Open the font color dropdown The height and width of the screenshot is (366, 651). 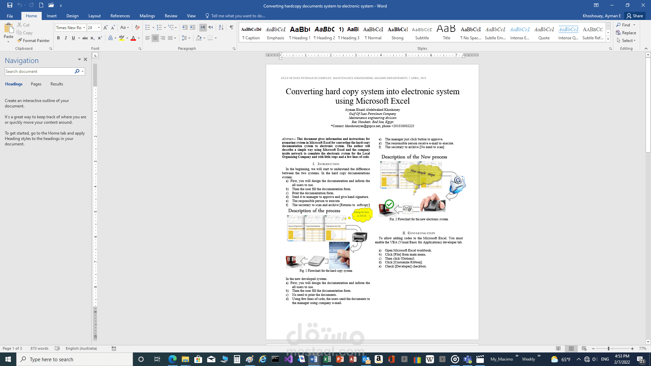139,38
